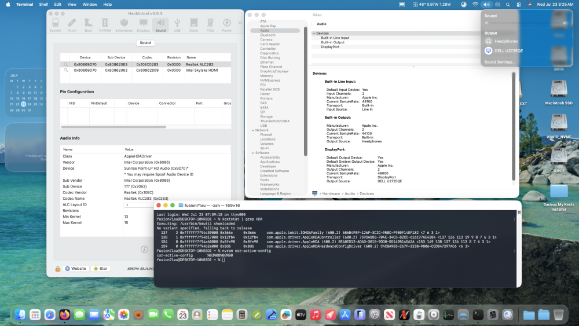Open Sound Settings from the sound popup

(x=500, y=62)
